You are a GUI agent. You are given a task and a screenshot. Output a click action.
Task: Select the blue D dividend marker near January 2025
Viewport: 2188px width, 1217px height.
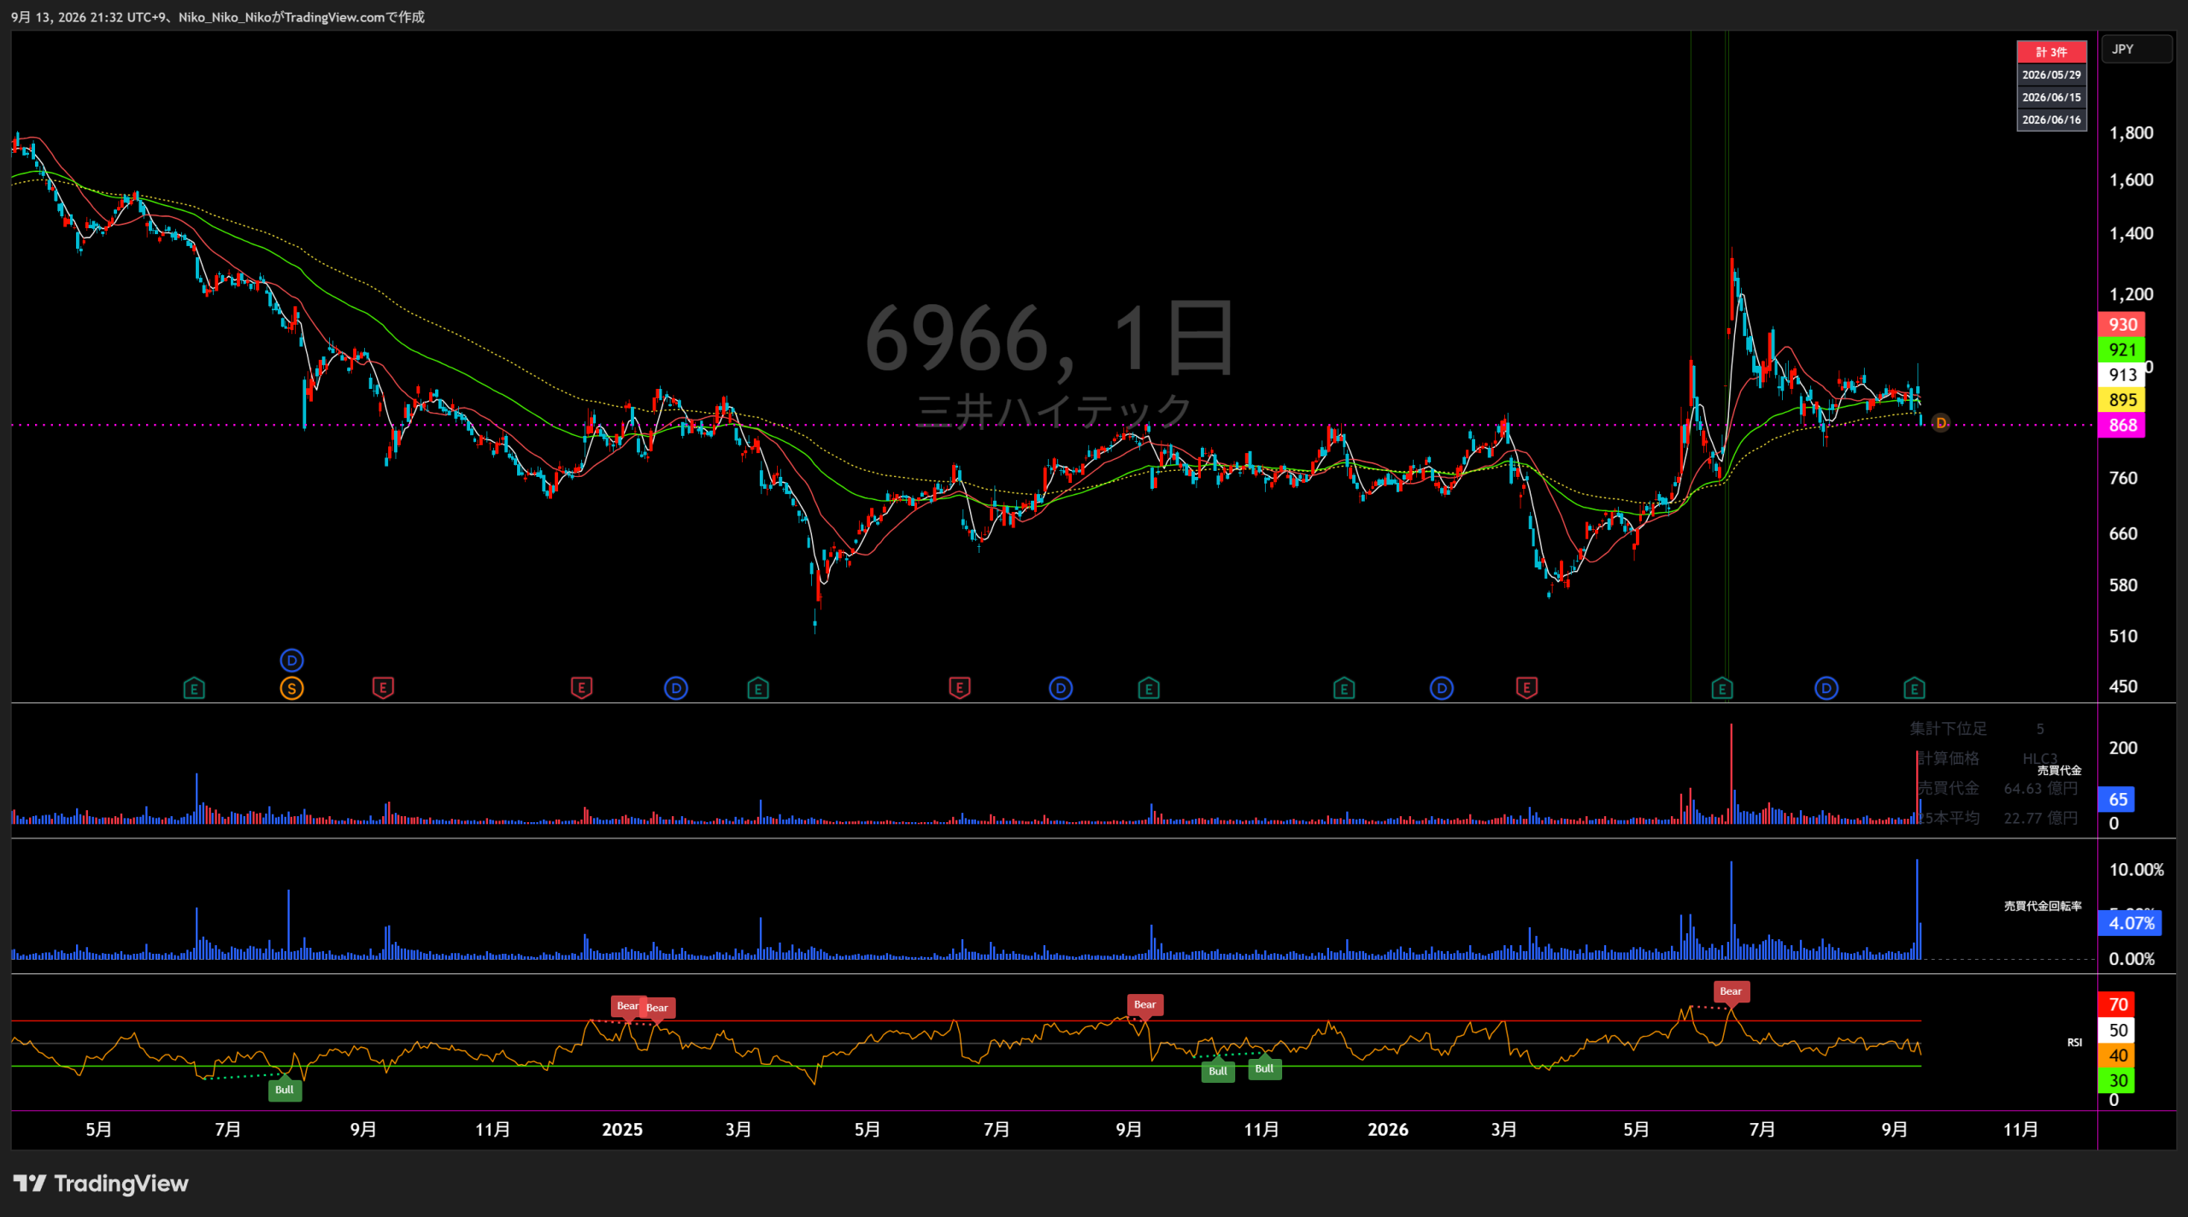(675, 688)
